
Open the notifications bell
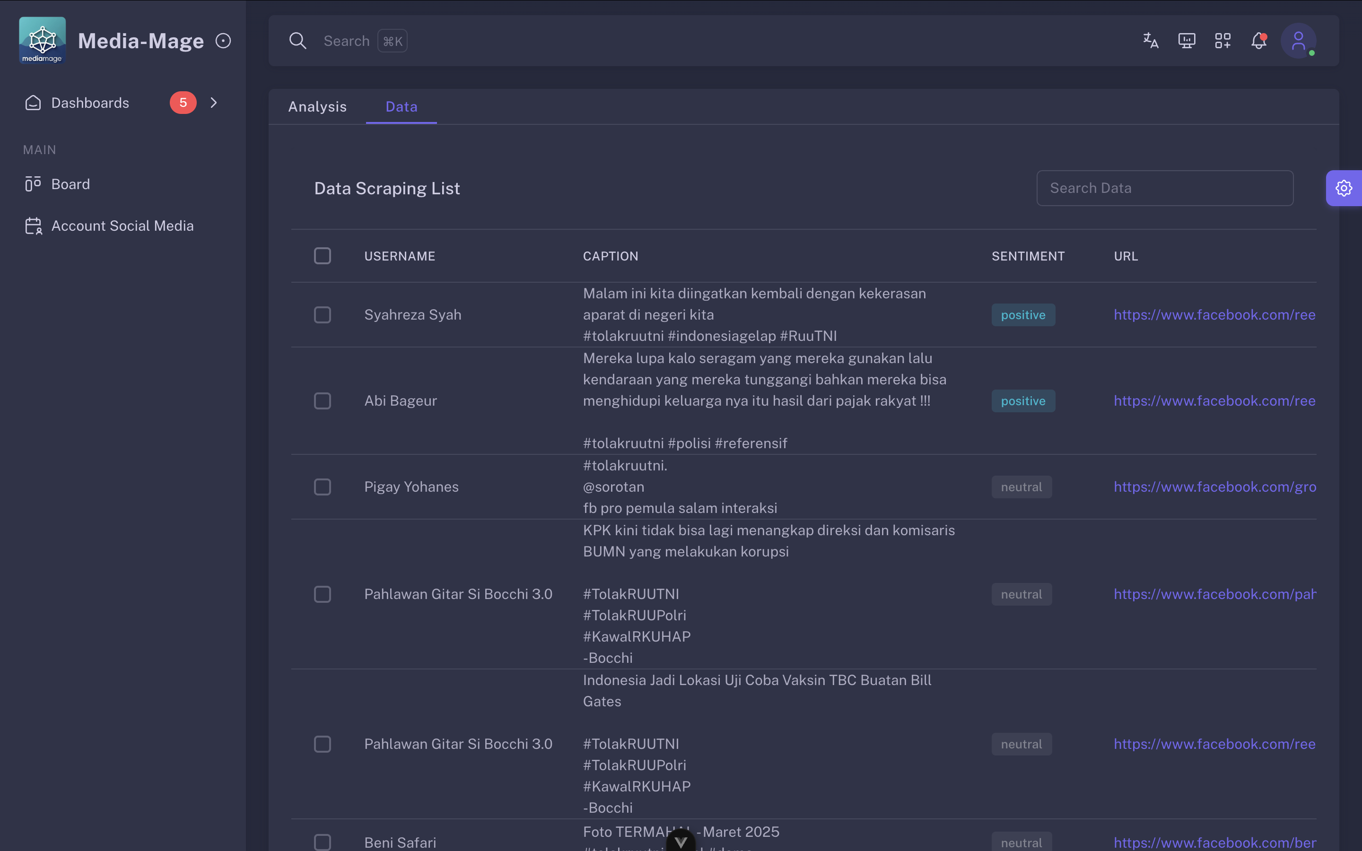(1259, 41)
